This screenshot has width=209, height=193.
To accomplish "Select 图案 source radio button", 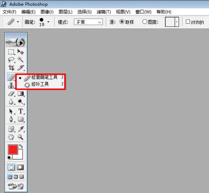I will (x=145, y=22).
